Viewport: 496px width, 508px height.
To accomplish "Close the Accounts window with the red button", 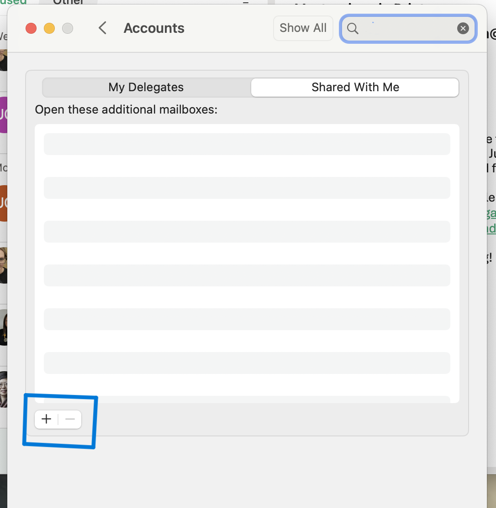I will click(x=31, y=28).
